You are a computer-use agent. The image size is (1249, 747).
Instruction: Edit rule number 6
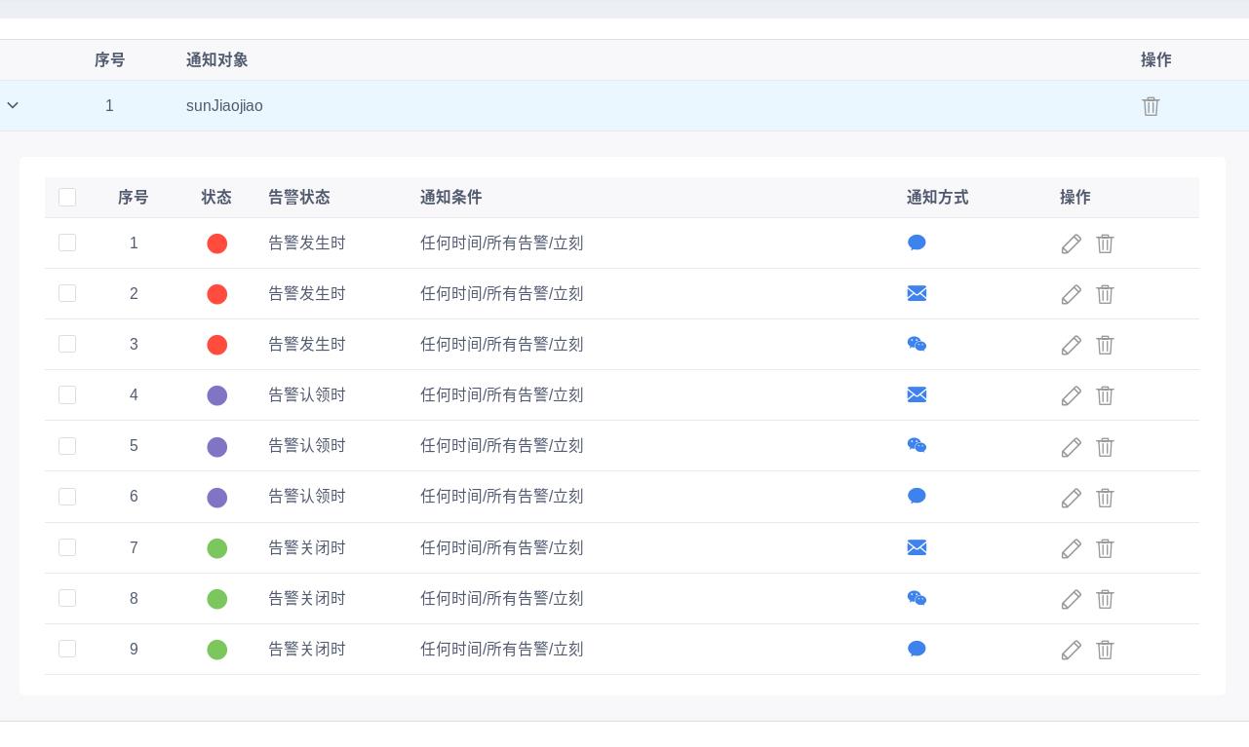tap(1071, 498)
